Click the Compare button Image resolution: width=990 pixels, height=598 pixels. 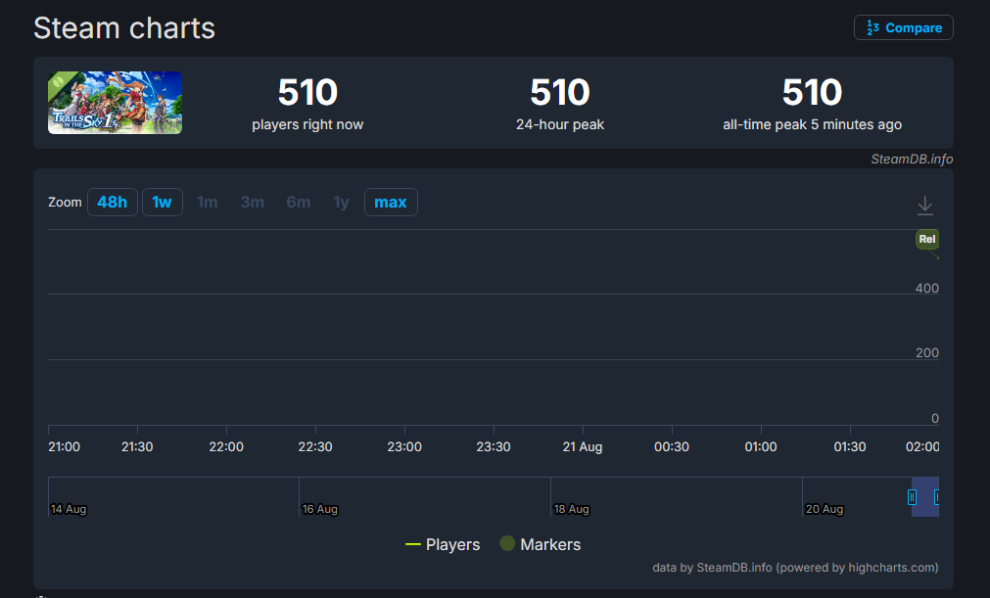pos(904,27)
